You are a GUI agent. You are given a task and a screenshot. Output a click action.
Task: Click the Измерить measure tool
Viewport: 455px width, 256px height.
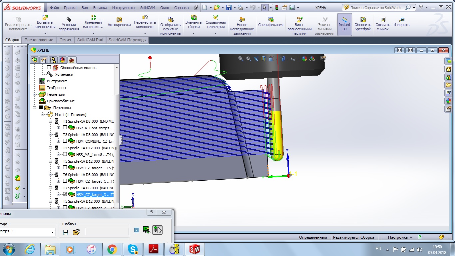[x=401, y=22]
